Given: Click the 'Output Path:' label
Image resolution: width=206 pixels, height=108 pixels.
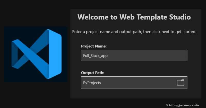Looking at the screenshot, I should (x=92, y=73).
